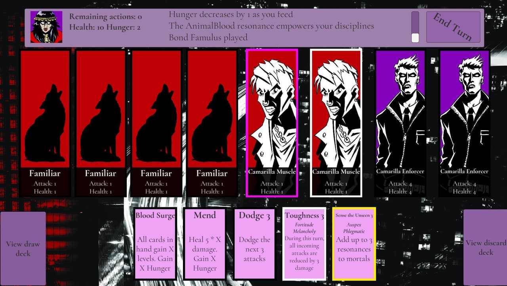Play the Sense the Unseen 3 card
This screenshot has height=286, width=507.
click(x=354, y=244)
